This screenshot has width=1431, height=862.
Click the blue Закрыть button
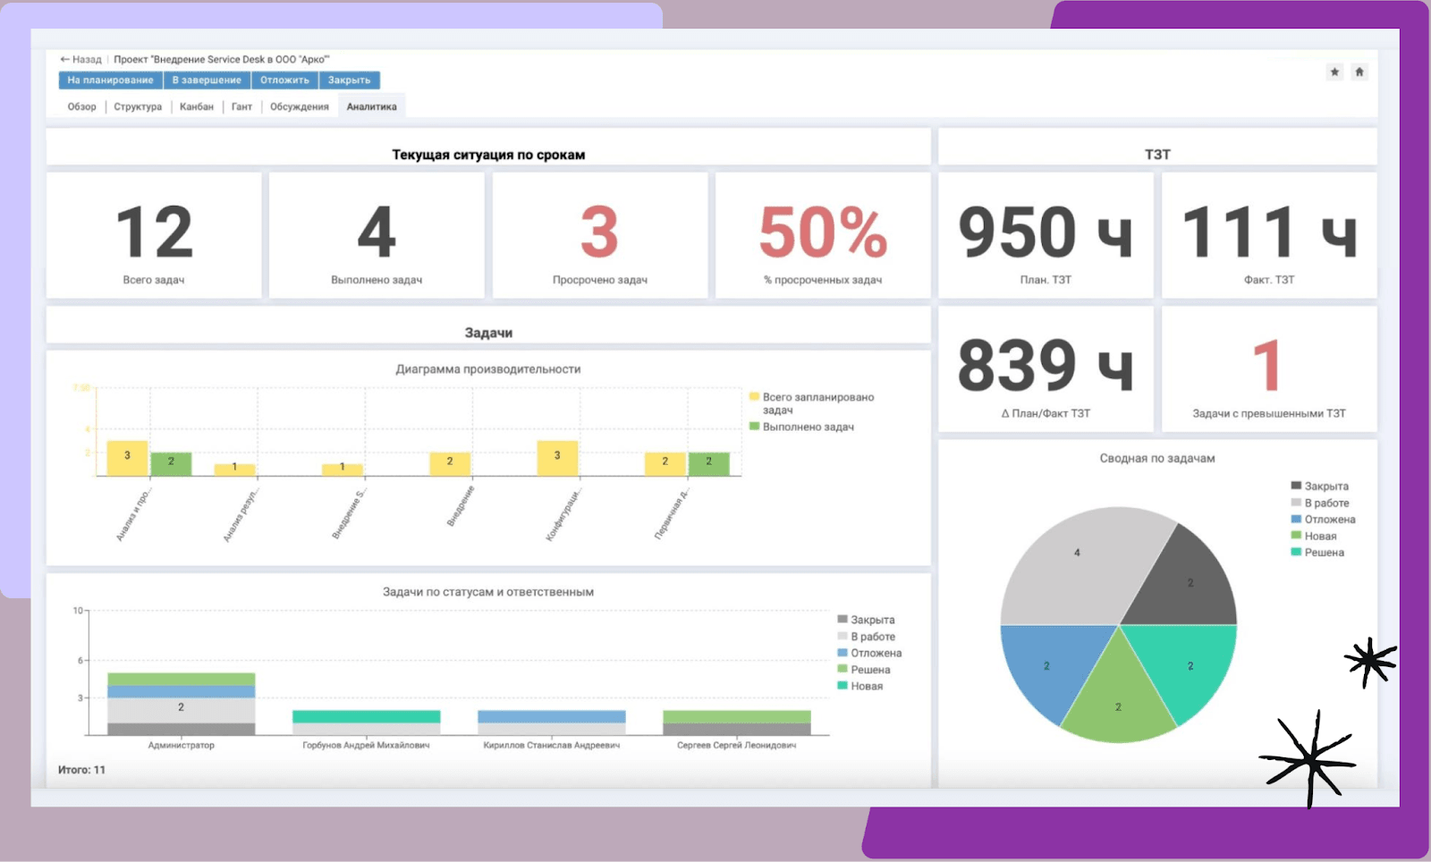click(x=349, y=80)
